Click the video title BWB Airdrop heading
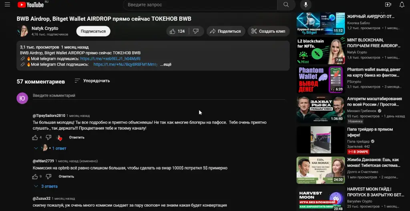410x211 pixels. 104,19
